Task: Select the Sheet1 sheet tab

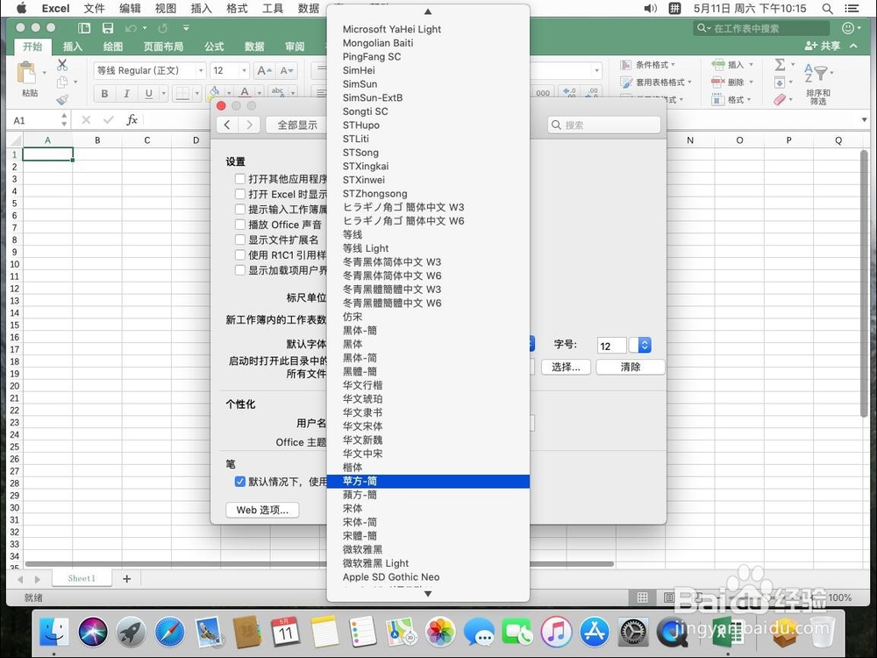Action: coord(82,578)
